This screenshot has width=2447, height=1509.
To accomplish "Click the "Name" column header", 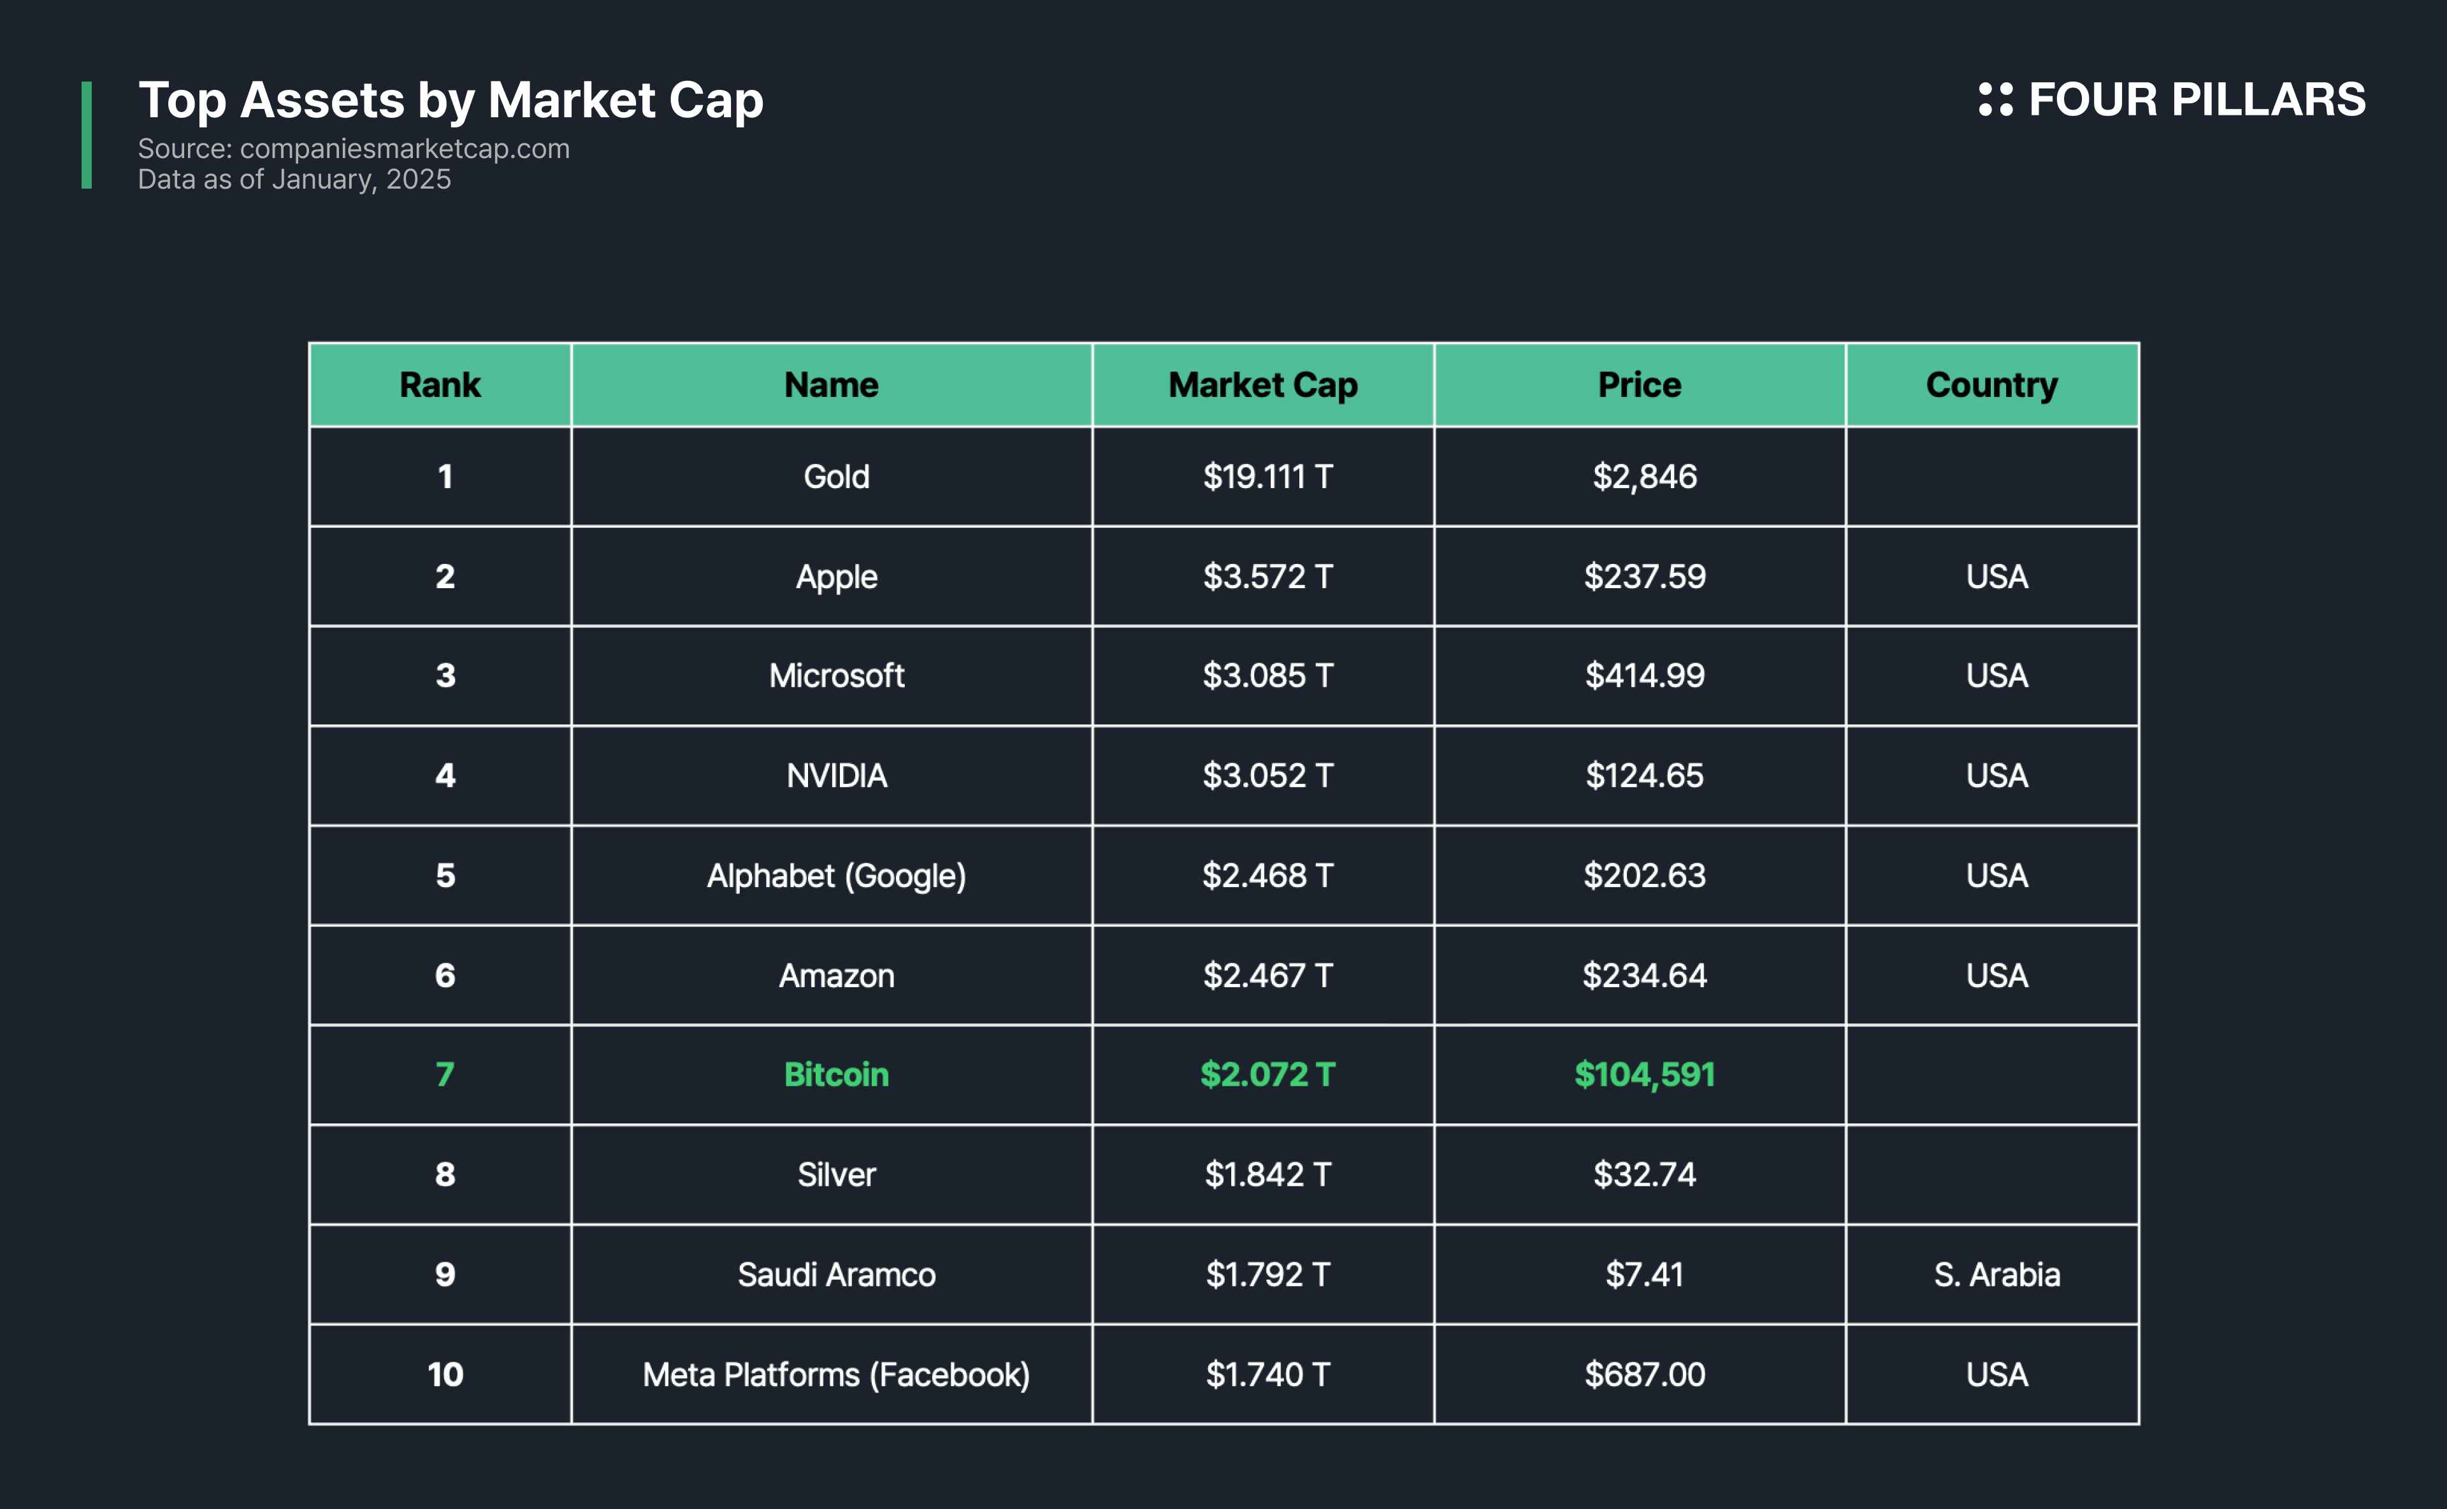I will click(832, 386).
